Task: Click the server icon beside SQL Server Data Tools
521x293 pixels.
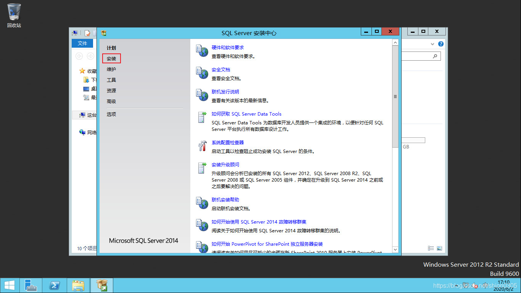Action: pos(202,117)
